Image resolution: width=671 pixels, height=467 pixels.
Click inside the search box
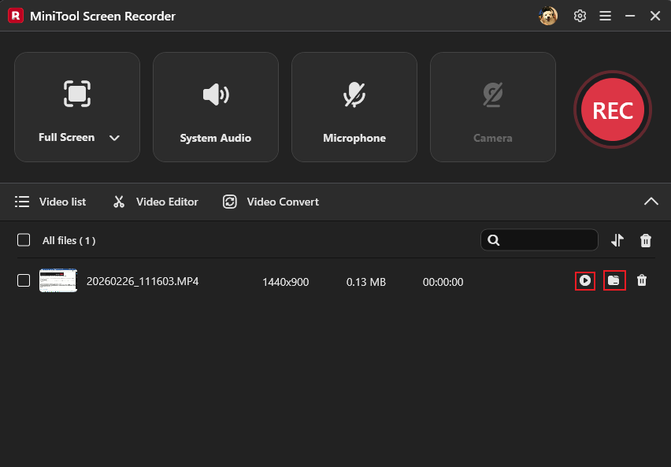click(x=543, y=240)
